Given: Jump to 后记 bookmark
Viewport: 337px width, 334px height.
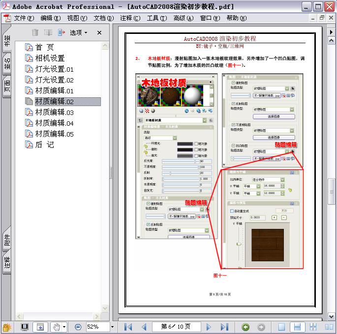Looking at the screenshot, I should [44, 145].
